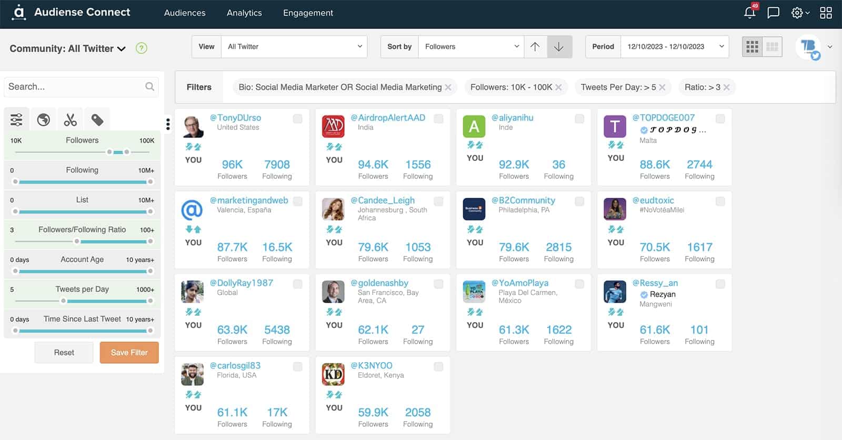Remove the Bio filter chip
The width and height of the screenshot is (842, 440).
point(448,87)
